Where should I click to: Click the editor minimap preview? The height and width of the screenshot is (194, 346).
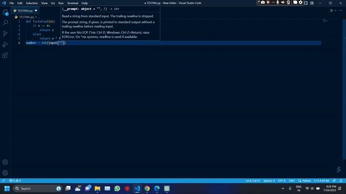(325, 20)
